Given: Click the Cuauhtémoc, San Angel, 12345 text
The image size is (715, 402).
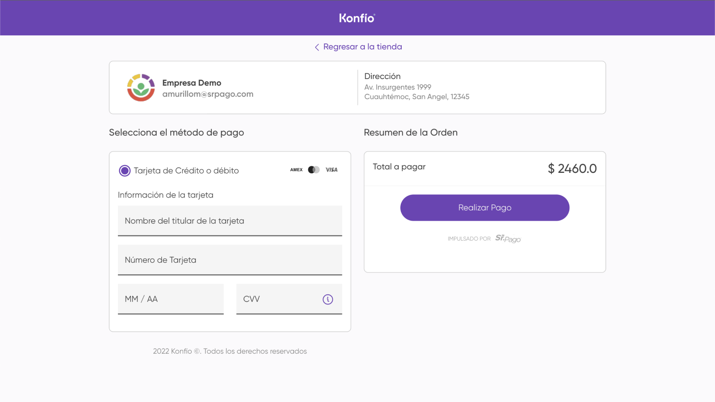Looking at the screenshot, I should pyautogui.click(x=417, y=96).
